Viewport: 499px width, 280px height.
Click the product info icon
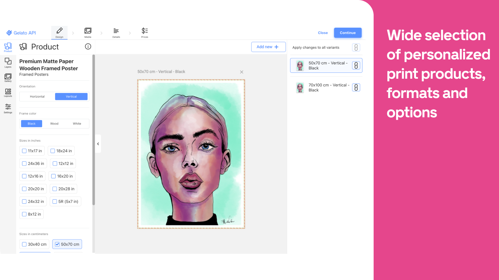[x=88, y=46]
